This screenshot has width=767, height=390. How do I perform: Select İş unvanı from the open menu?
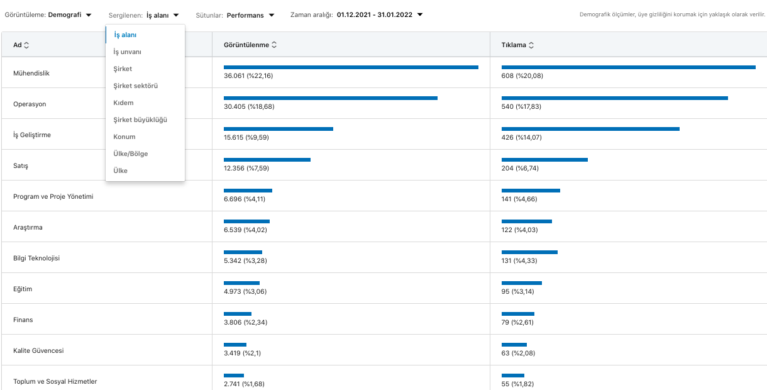[127, 52]
